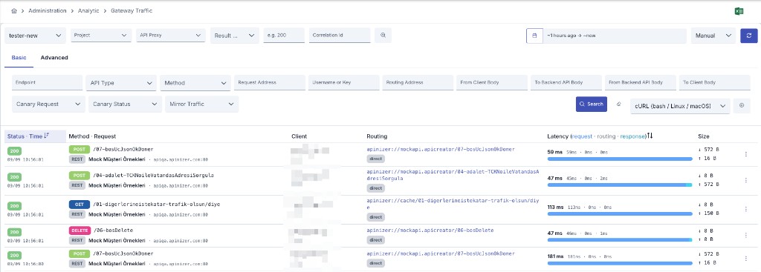
Task: Open row menu for 06-bosDelete request
Action: 745,235
